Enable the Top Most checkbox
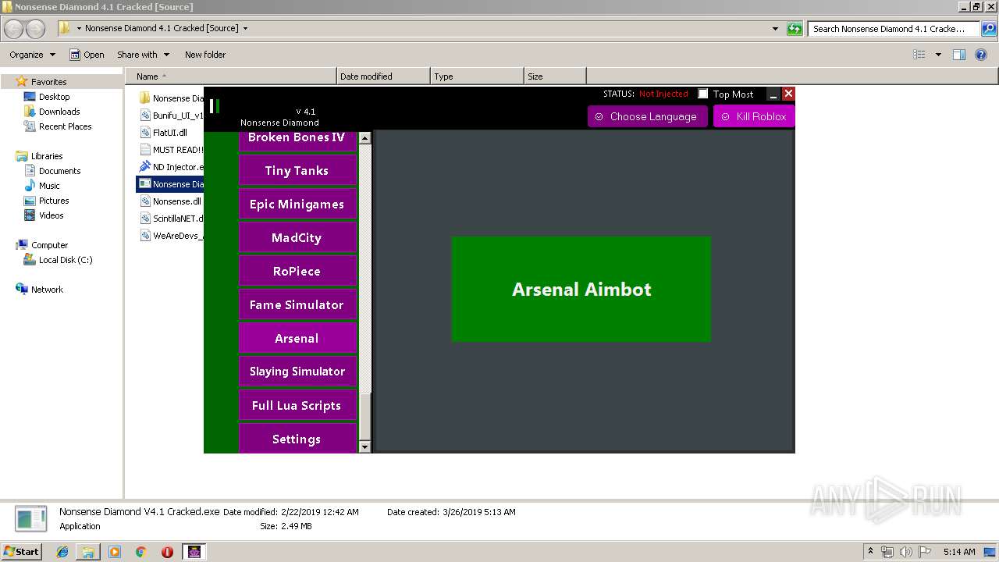This screenshot has height=562, width=999. [703, 94]
